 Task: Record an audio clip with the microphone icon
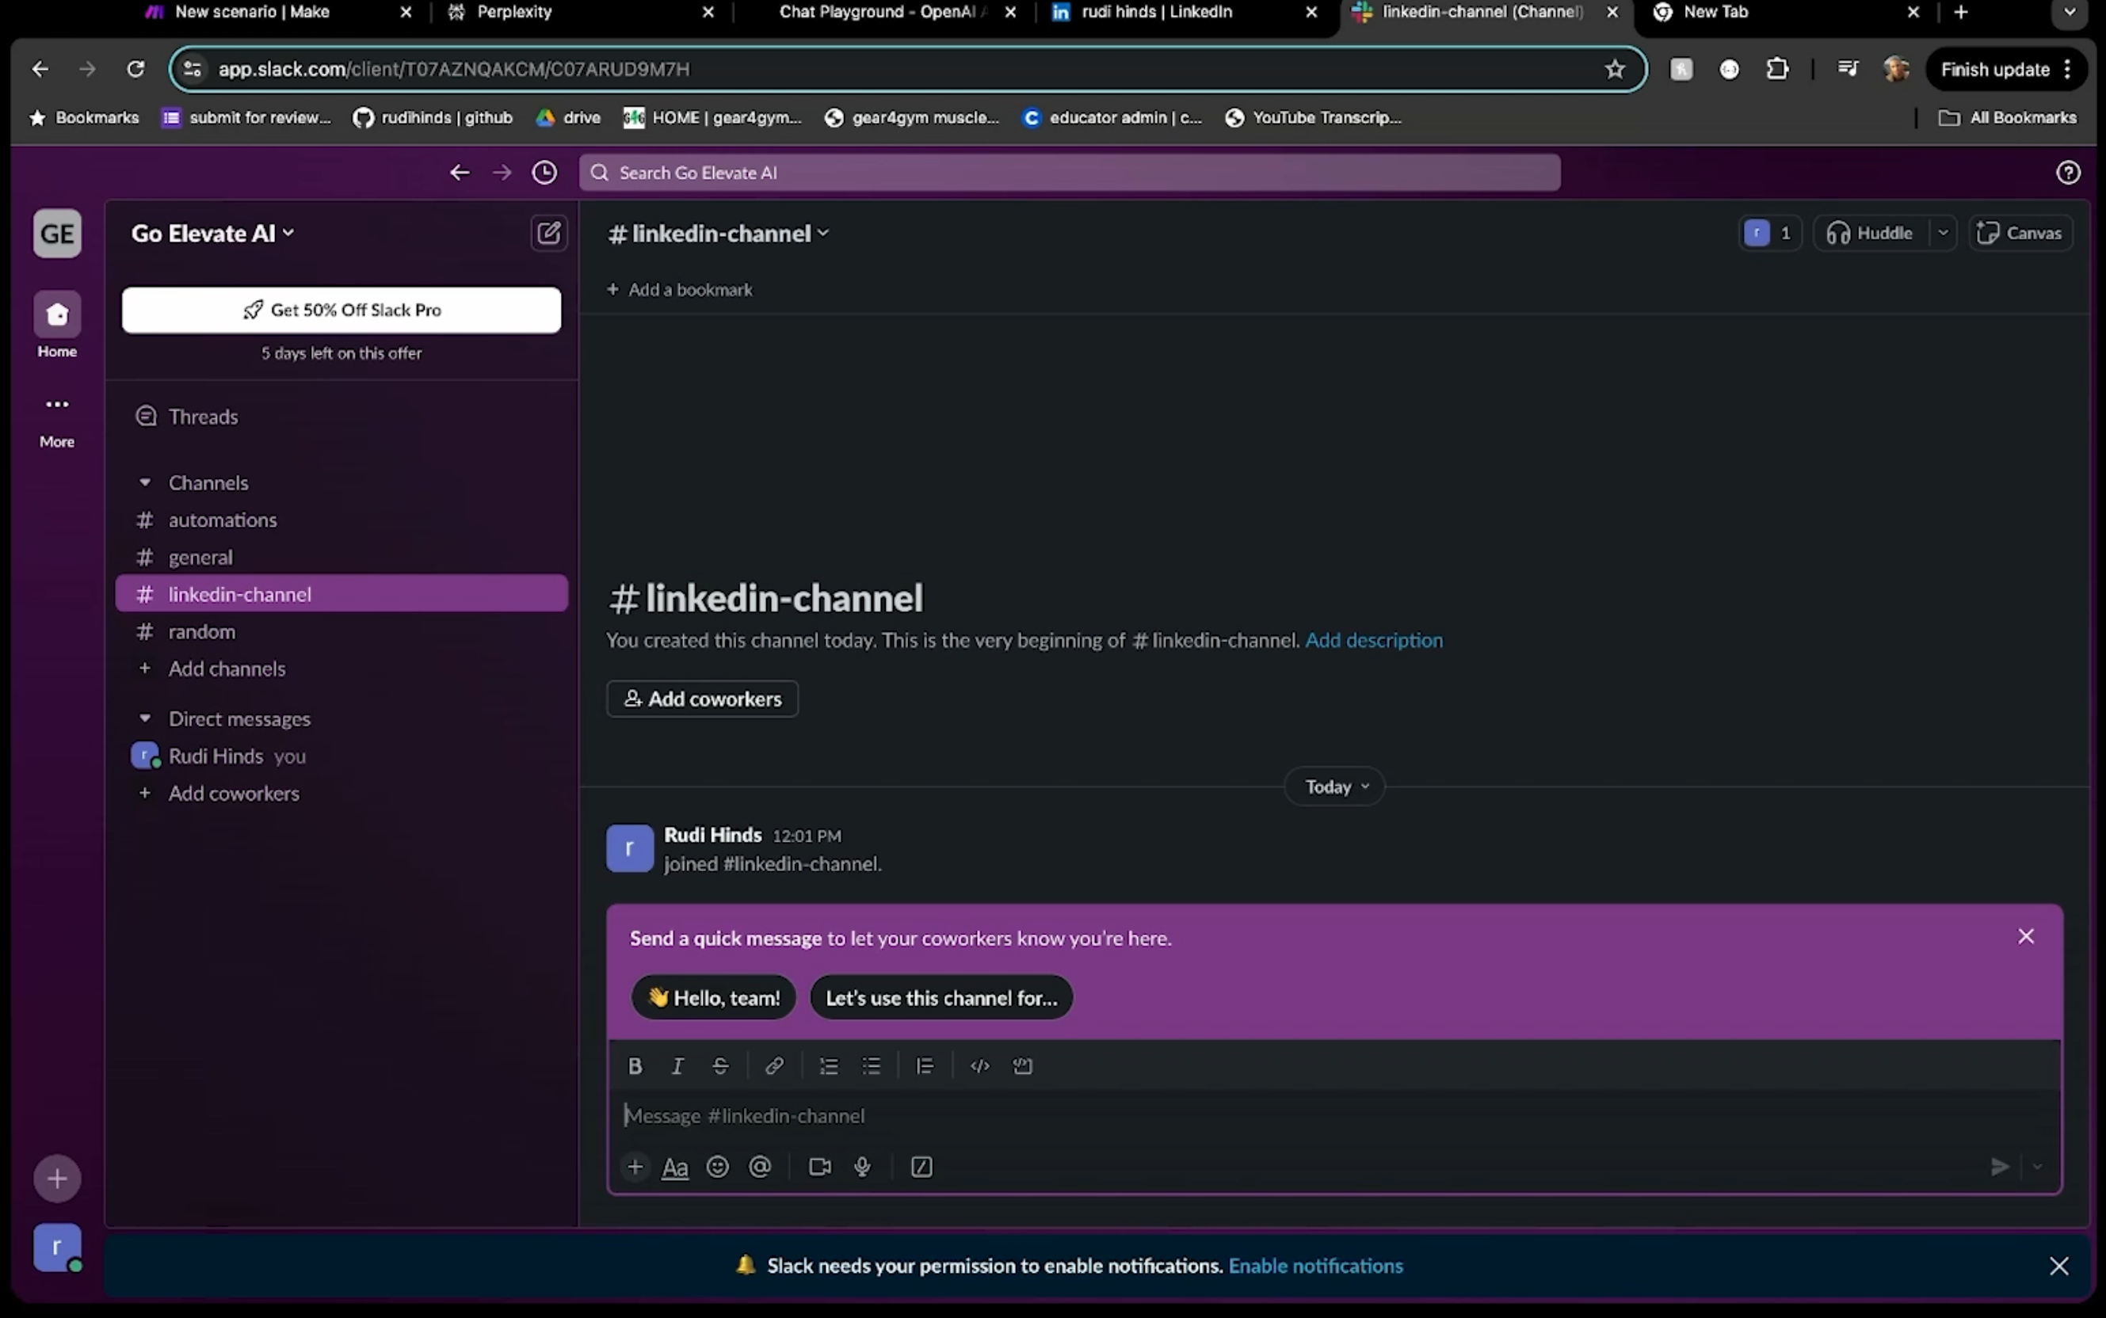pyautogui.click(x=862, y=1167)
